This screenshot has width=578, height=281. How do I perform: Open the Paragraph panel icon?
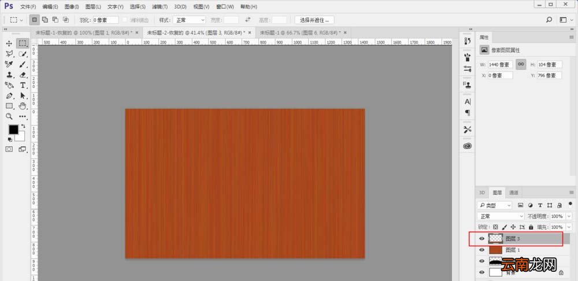[468, 113]
